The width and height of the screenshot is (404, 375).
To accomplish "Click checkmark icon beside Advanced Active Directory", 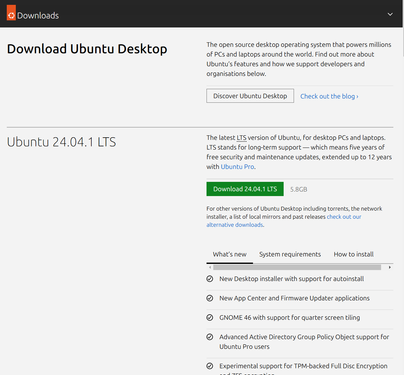I will (x=210, y=337).
